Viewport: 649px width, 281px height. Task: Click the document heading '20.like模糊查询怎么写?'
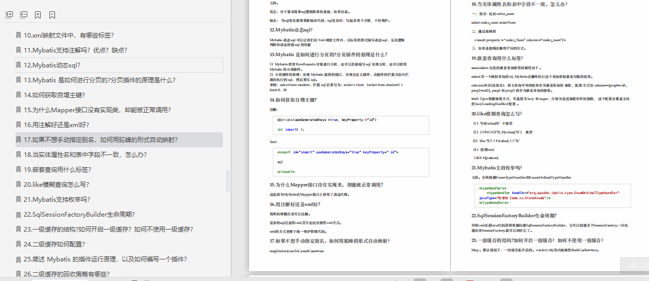tap(497, 114)
